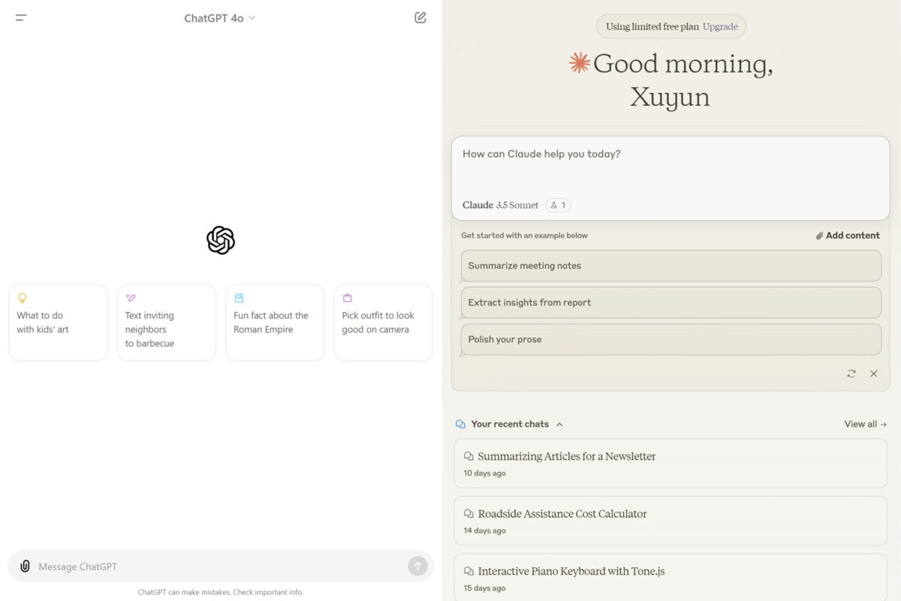Viewport: 901px width, 601px height.
Task: Attach a file with ChatGPT paperclip icon
Action: [x=25, y=566]
